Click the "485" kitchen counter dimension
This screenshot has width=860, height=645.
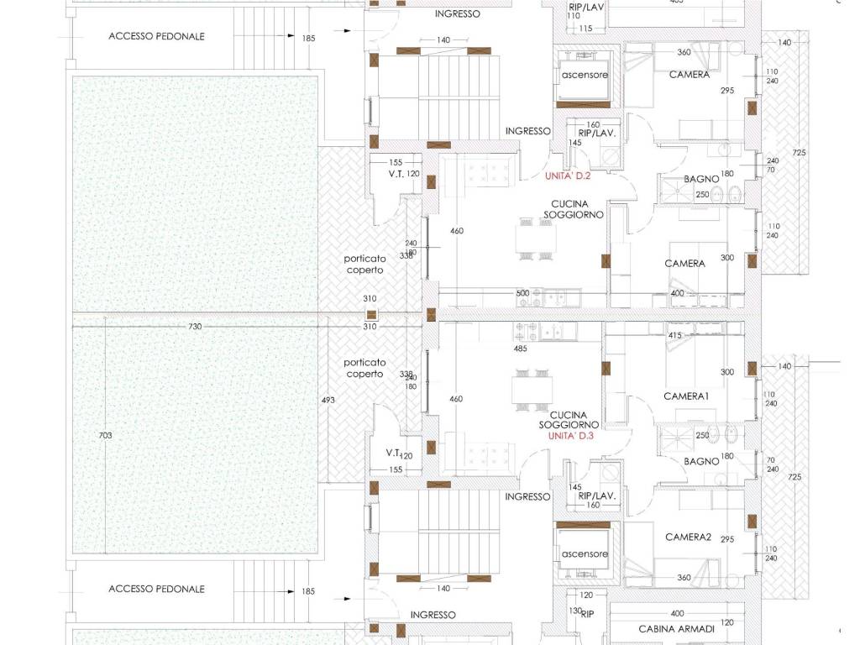(520, 349)
